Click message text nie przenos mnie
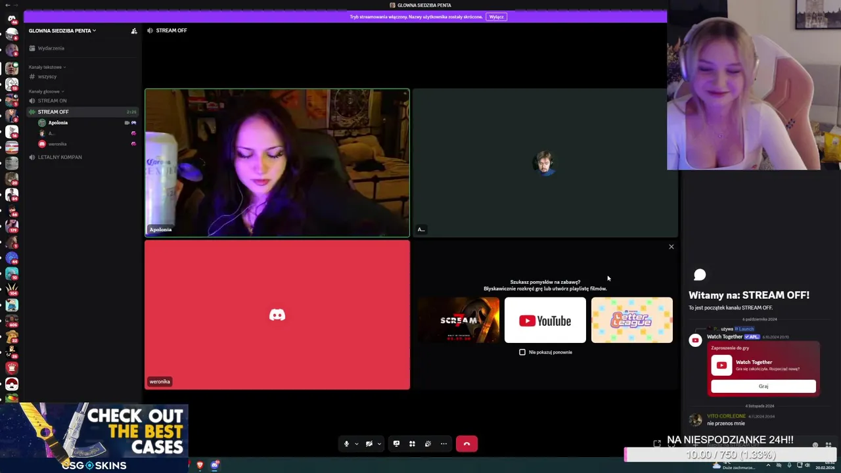This screenshot has height=473, width=841. [x=726, y=423]
